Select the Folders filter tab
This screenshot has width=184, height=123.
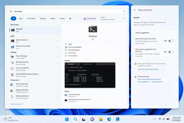(x=53, y=19)
